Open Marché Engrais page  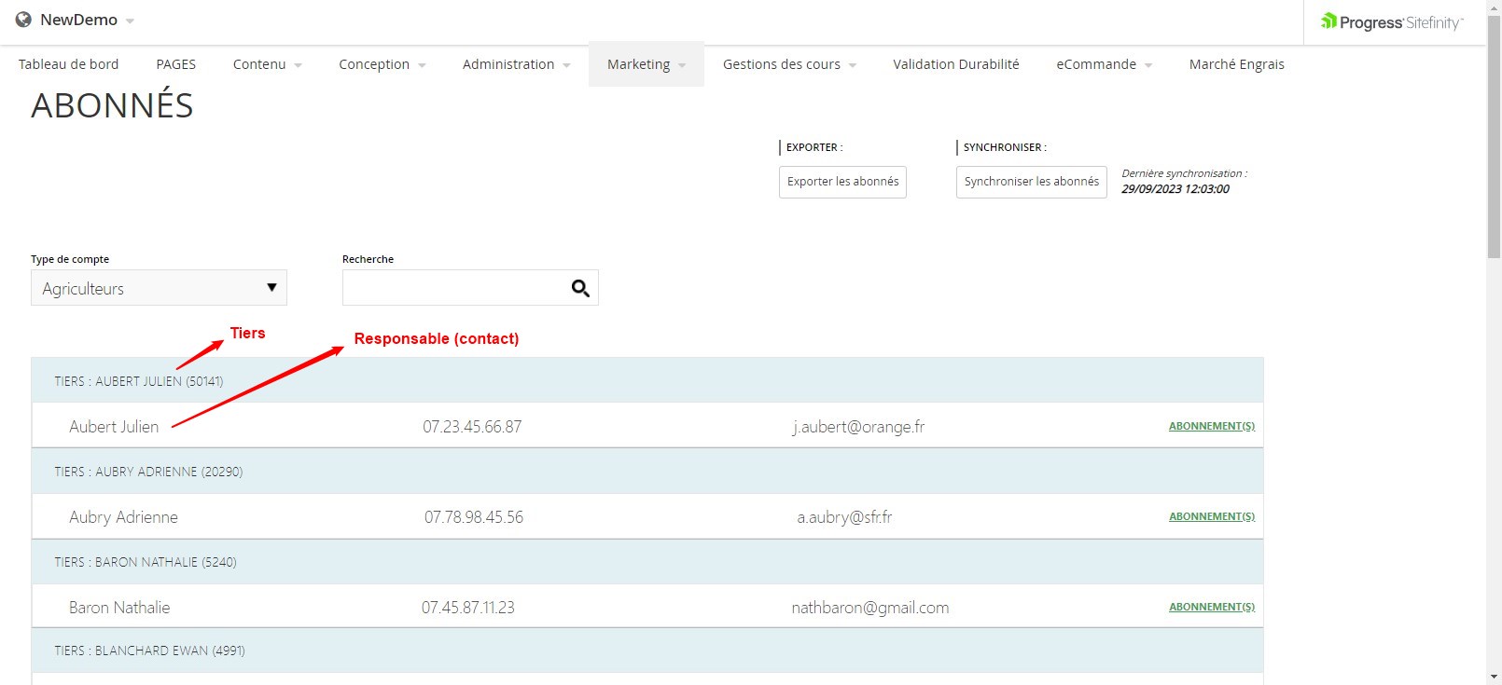click(1236, 64)
